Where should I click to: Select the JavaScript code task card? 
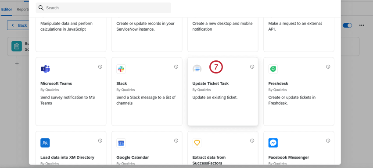tap(71, 35)
